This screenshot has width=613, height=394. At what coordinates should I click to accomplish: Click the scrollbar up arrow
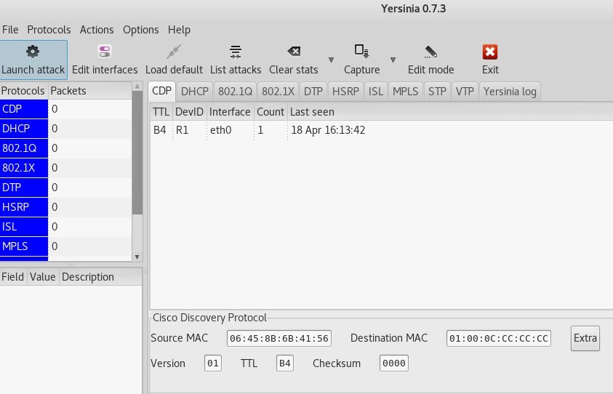137,86
